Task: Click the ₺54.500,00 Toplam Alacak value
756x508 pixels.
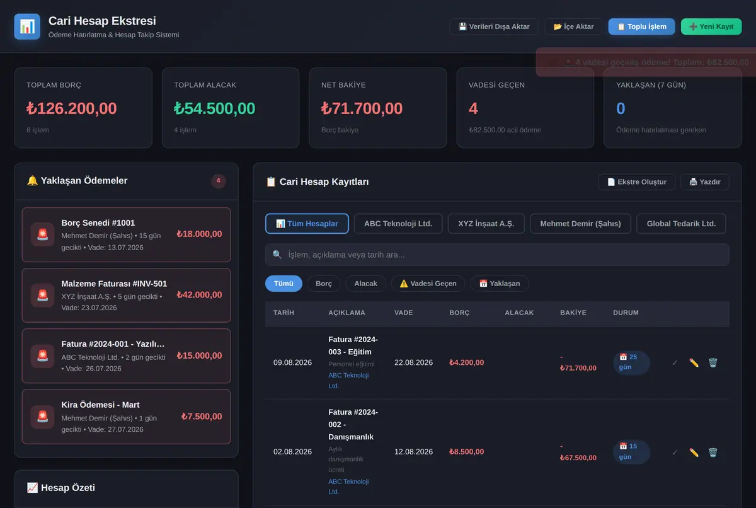Action: click(x=215, y=108)
